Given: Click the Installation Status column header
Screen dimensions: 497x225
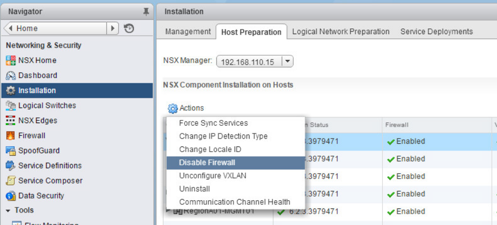Looking at the screenshot, I should [328, 125].
